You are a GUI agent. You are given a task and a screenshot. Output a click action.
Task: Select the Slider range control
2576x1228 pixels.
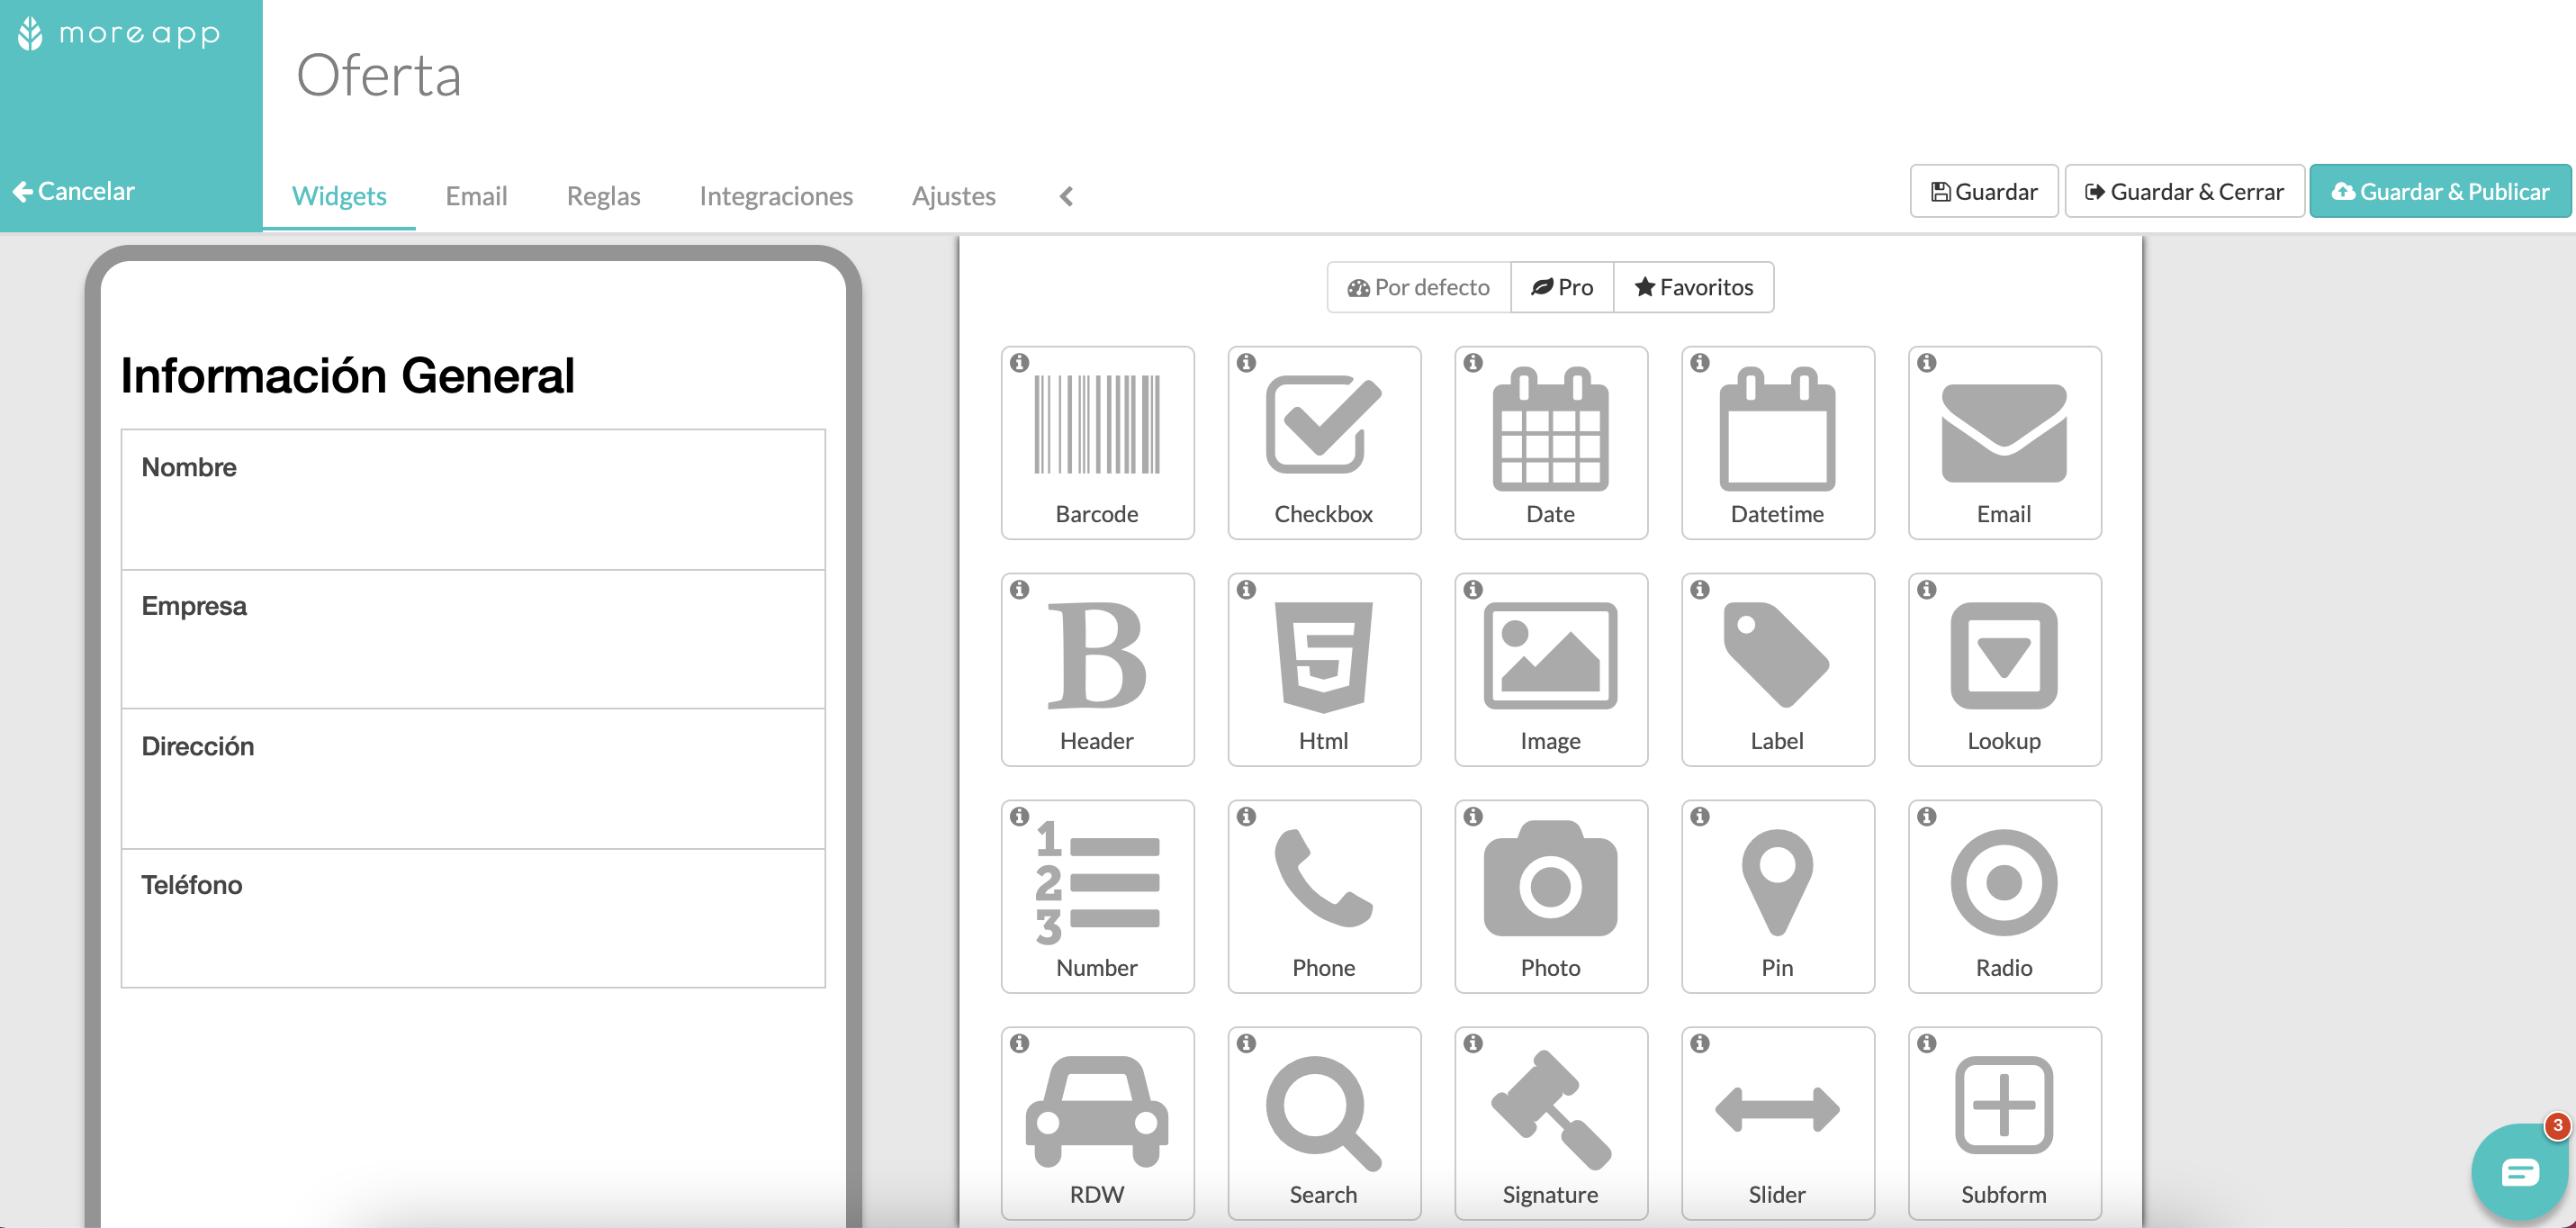click(x=1776, y=1123)
